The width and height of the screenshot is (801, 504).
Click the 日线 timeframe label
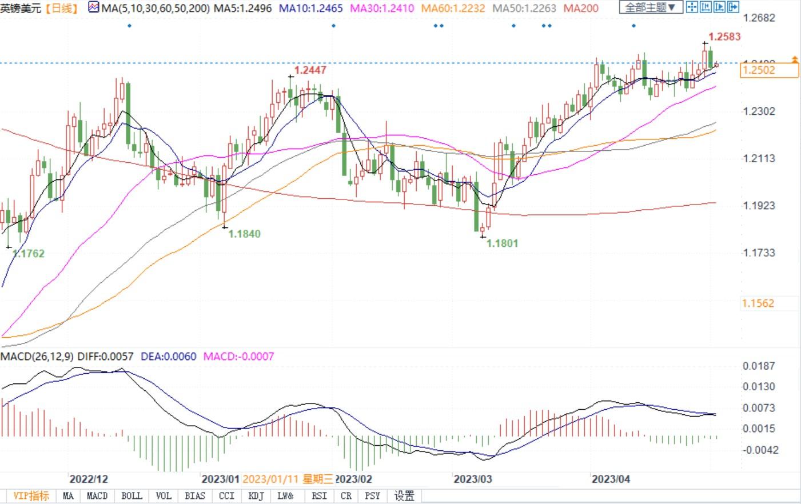pyautogui.click(x=61, y=8)
